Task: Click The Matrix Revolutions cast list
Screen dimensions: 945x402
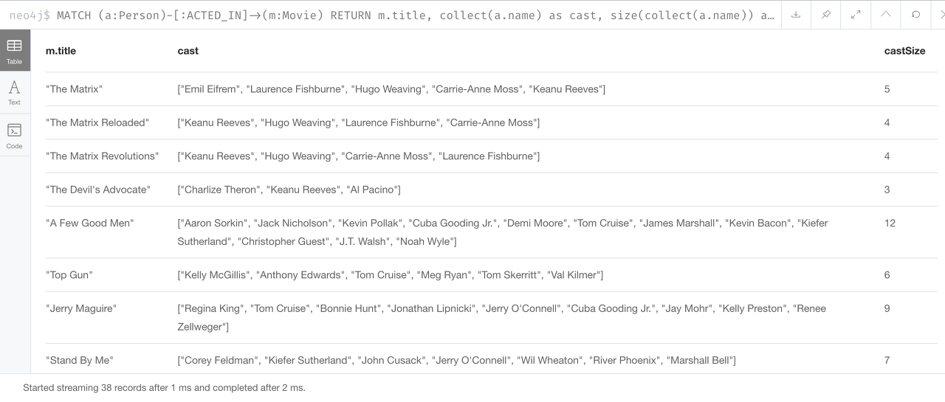Action: 359,156
